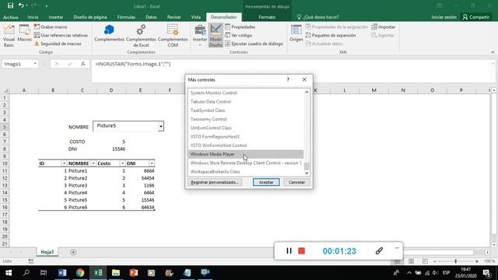Open the Formato drawing tools tab

pos(267,17)
